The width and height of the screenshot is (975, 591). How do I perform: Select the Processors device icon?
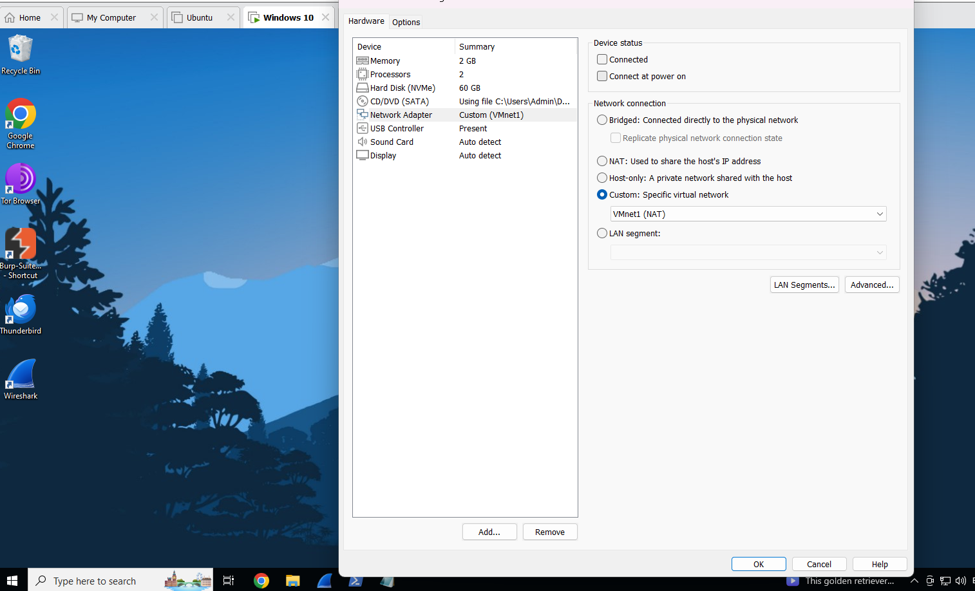(x=363, y=74)
